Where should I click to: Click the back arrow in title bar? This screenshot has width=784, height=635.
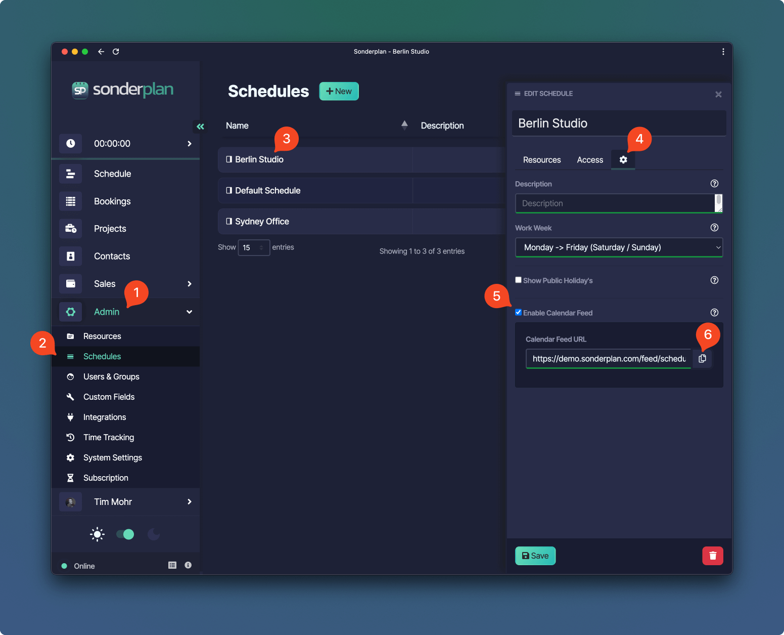tap(101, 52)
